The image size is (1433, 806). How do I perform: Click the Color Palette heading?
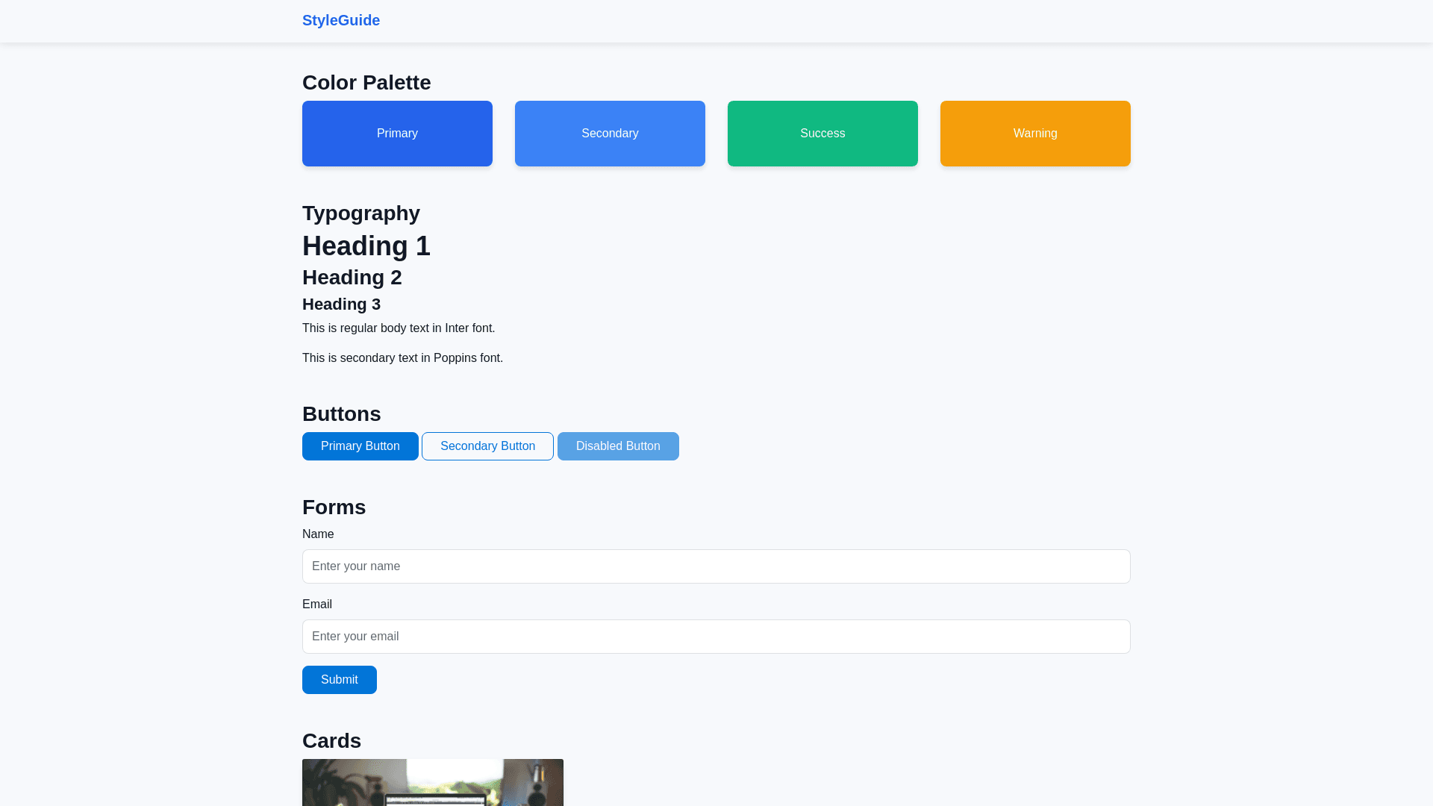(366, 83)
